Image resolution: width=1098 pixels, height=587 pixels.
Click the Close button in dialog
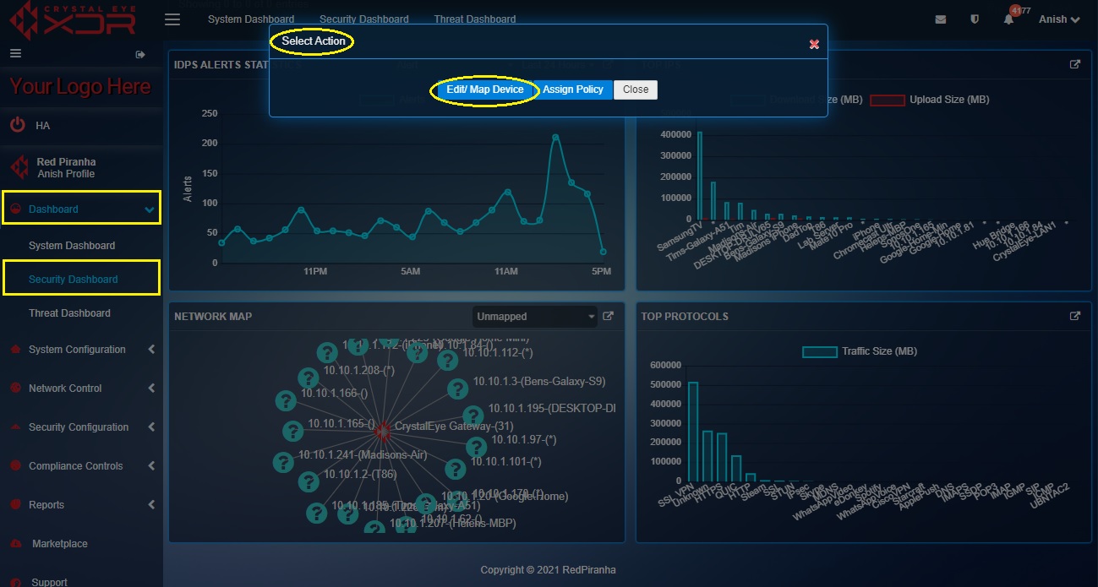point(636,90)
